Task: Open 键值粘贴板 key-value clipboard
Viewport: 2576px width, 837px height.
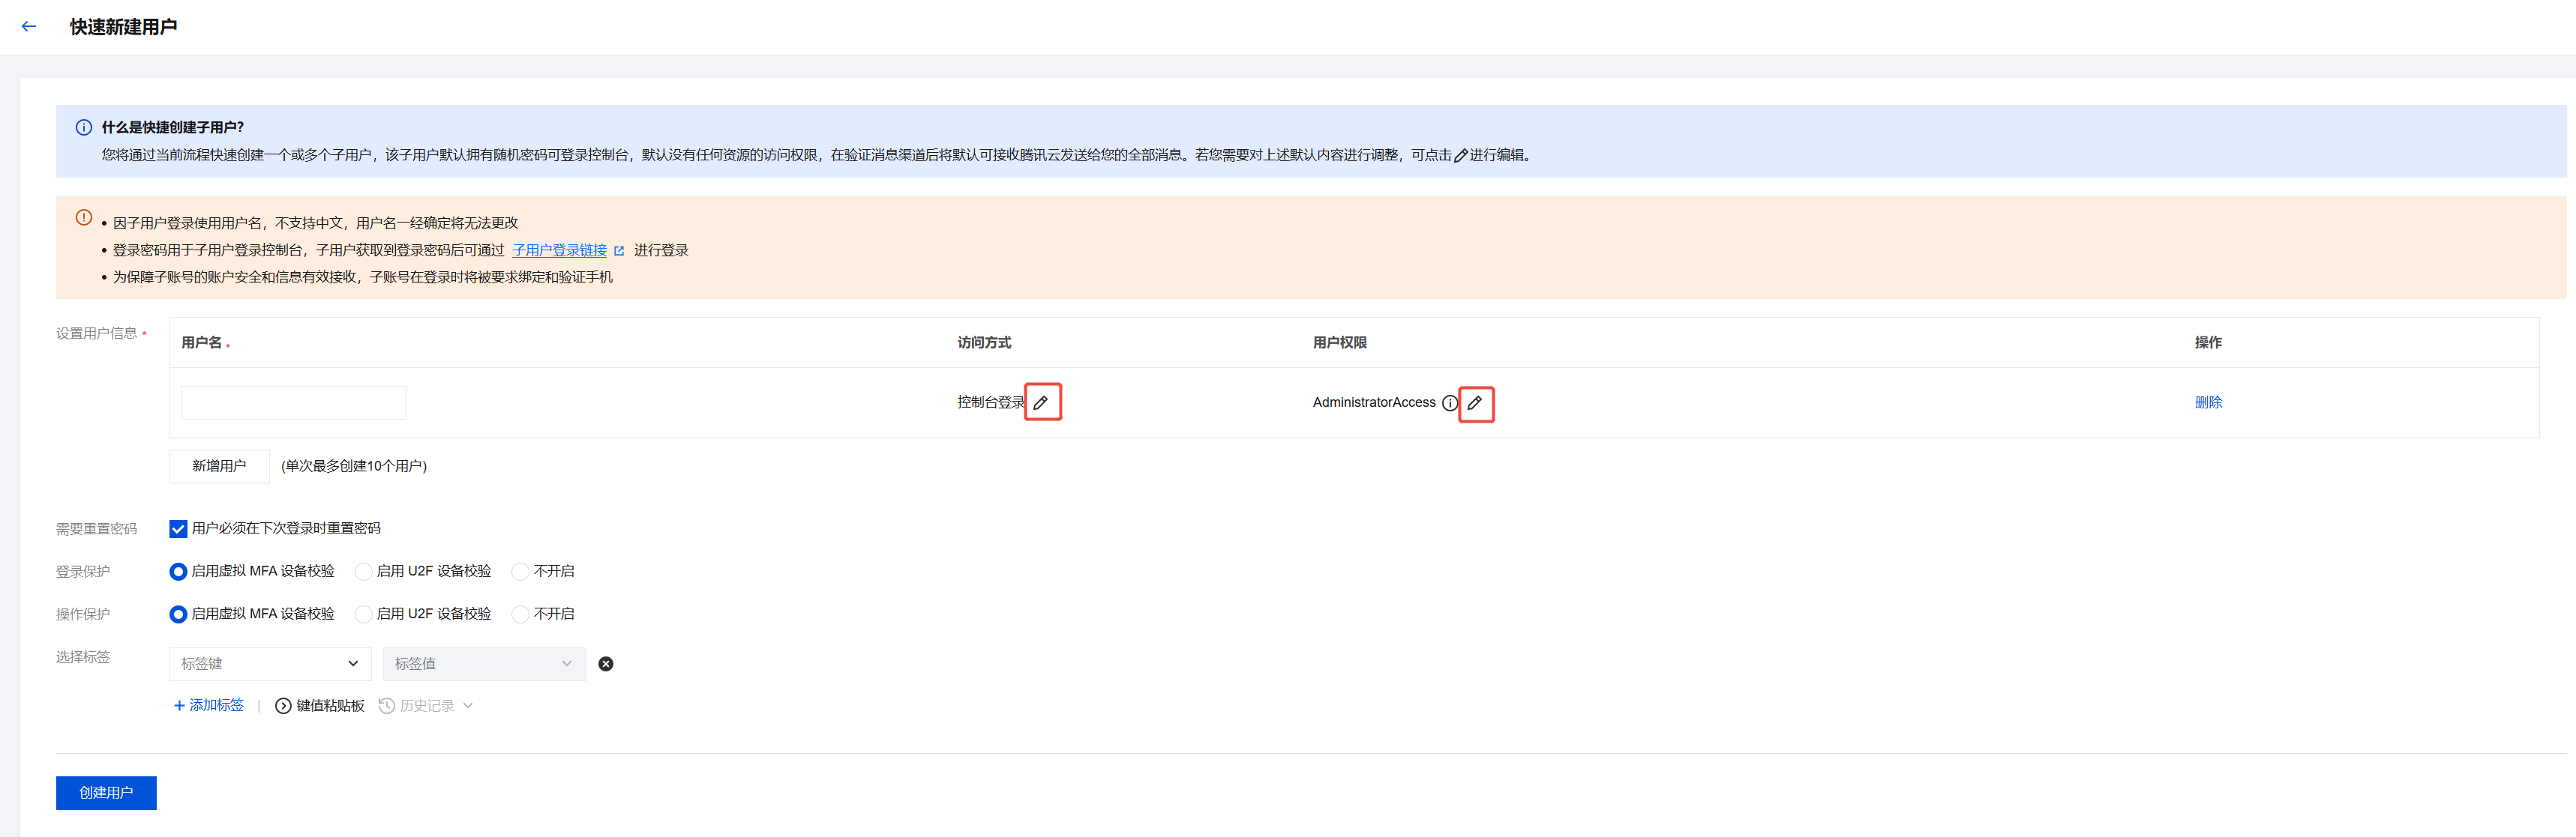Action: (320, 706)
